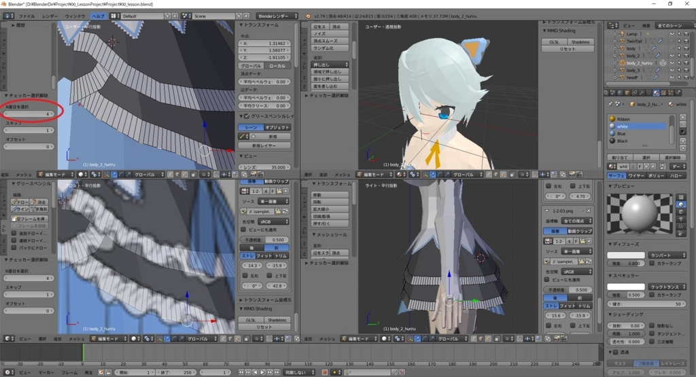
Task: Click the 選択解除 deselect button
Action: pyautogui.click(x=672, y=158)
